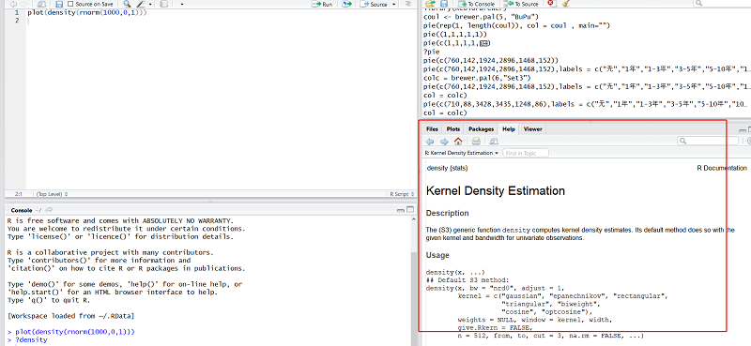Click the Help pane search box
Image resolution: width=751 pixels, height=346 pixels.
point(708,141)
